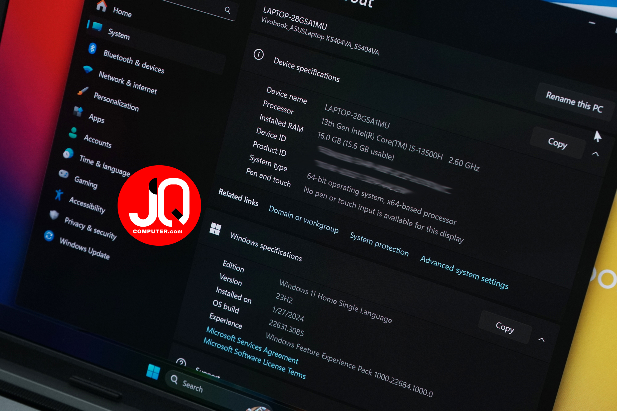
Task: Click the installed date 1/27/2024
Action: [288, 314]
